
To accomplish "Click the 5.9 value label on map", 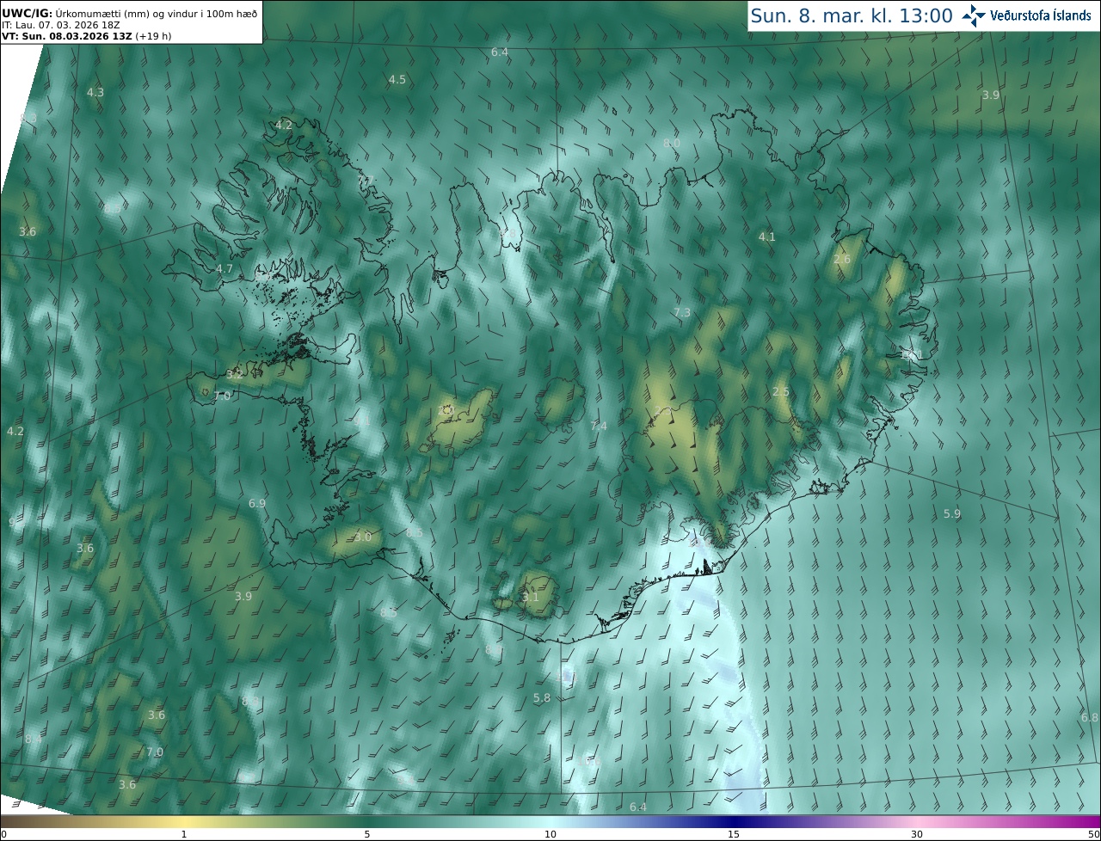I will [x=952, y=513].
